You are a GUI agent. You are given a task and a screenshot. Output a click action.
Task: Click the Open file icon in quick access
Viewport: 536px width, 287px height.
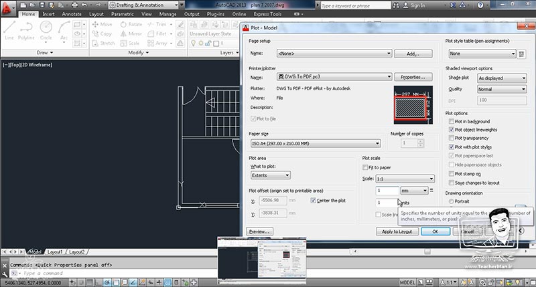32,5
